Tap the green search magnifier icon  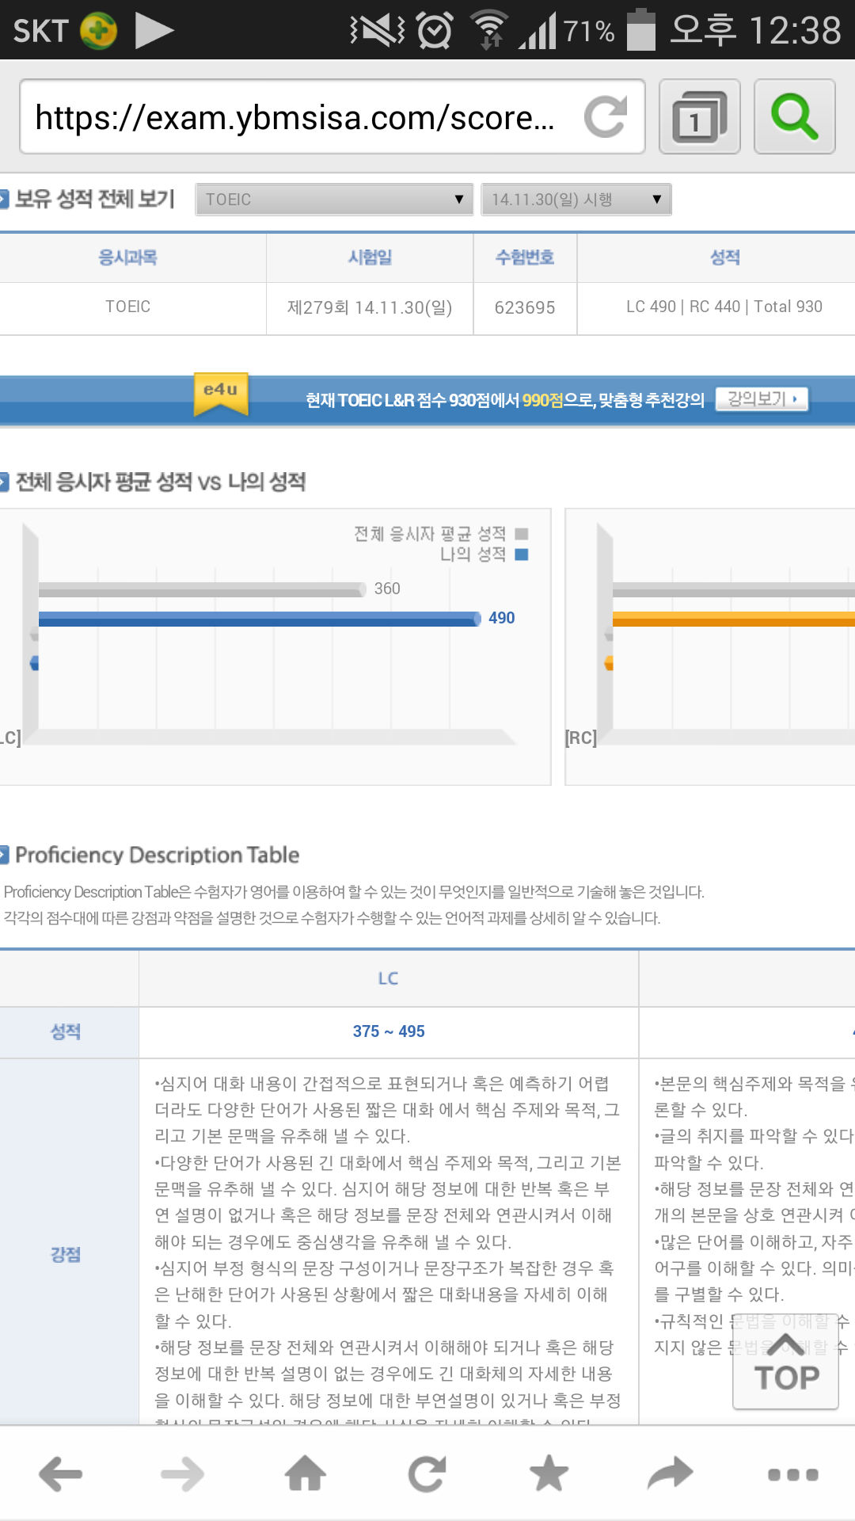[794, 117]
